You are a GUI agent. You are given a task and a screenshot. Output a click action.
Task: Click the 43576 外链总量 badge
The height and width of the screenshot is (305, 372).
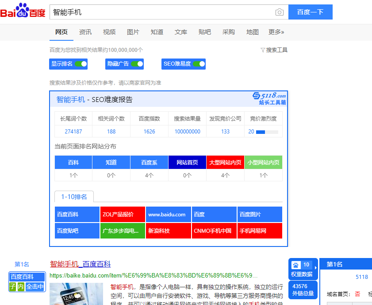303,290
